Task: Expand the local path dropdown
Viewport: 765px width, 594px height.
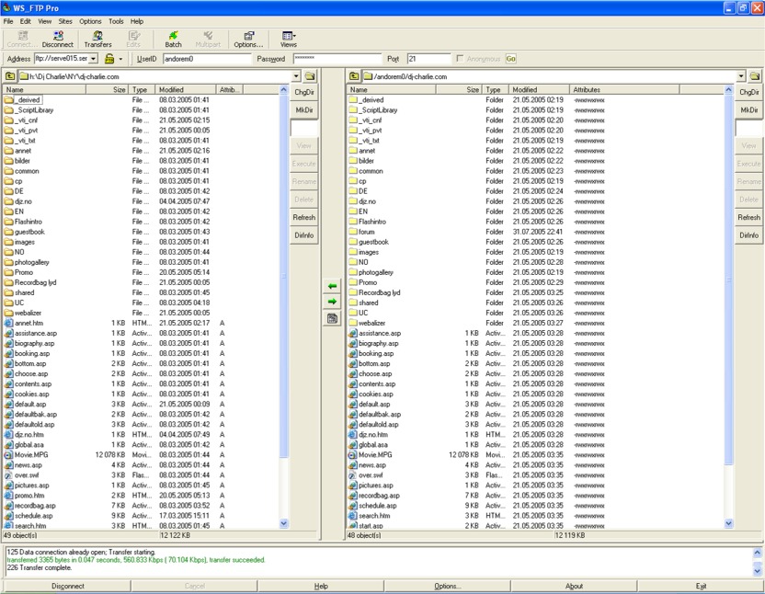Action: 296,76
